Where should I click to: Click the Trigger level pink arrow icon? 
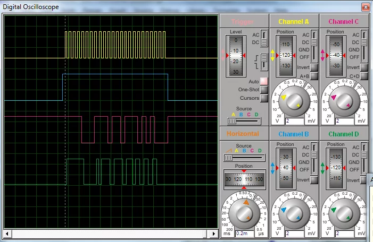pos(224,55)
